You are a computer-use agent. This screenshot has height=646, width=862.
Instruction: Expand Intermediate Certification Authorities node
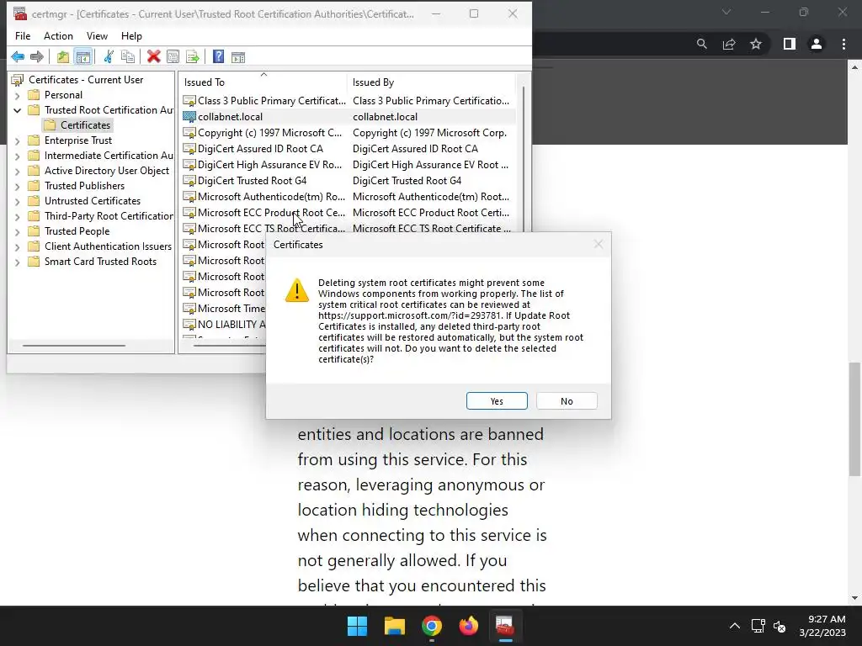coord(17,156)
